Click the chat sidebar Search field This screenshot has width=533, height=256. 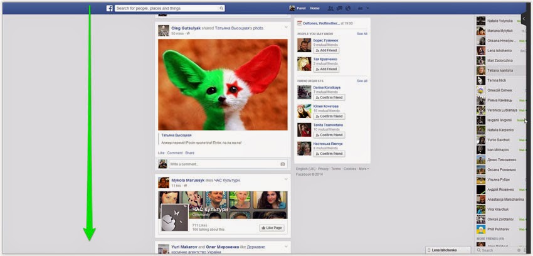click(x=495, y=250)
